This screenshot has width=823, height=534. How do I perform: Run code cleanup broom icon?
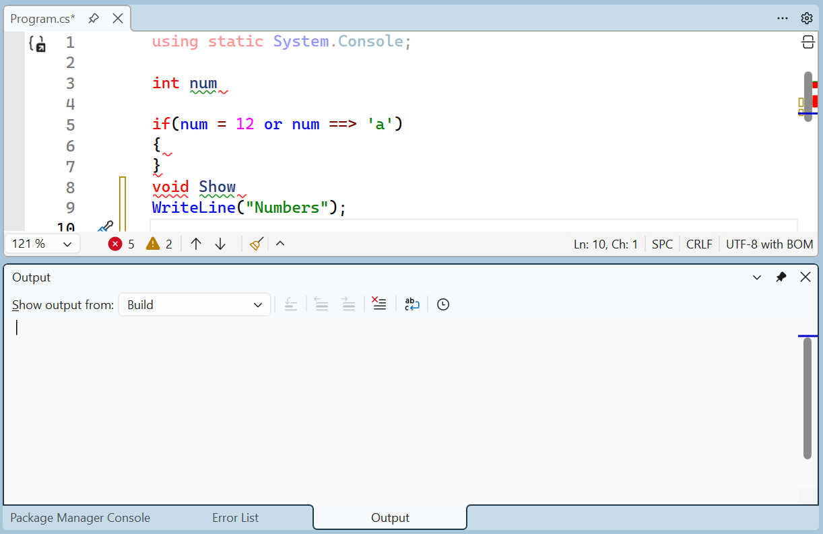256,244
